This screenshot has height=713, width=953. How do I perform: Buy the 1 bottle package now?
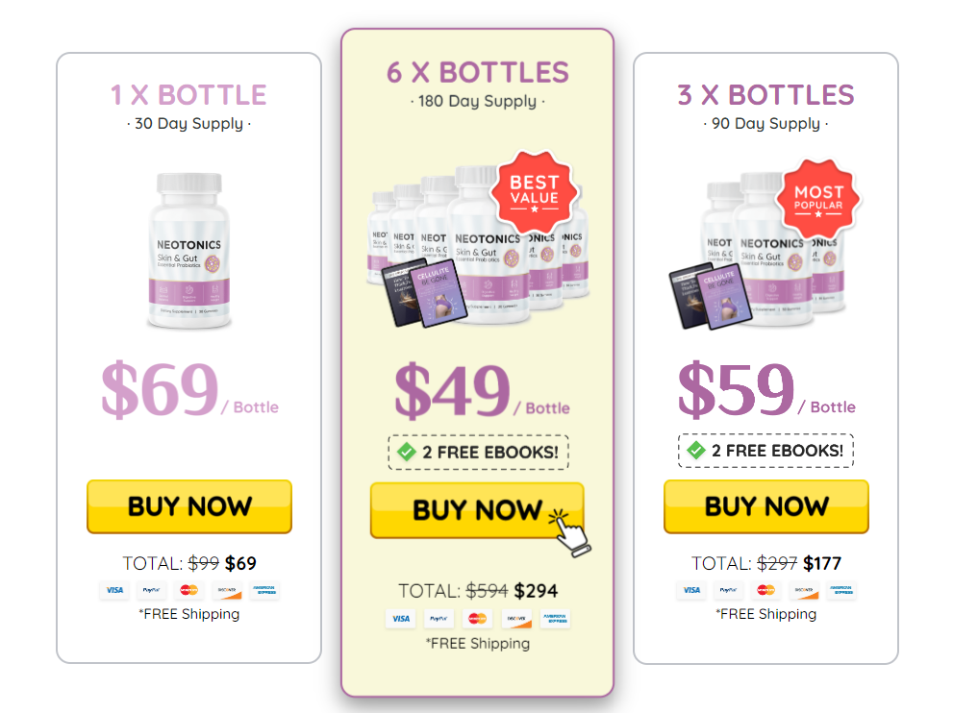[x=189, y=506]
